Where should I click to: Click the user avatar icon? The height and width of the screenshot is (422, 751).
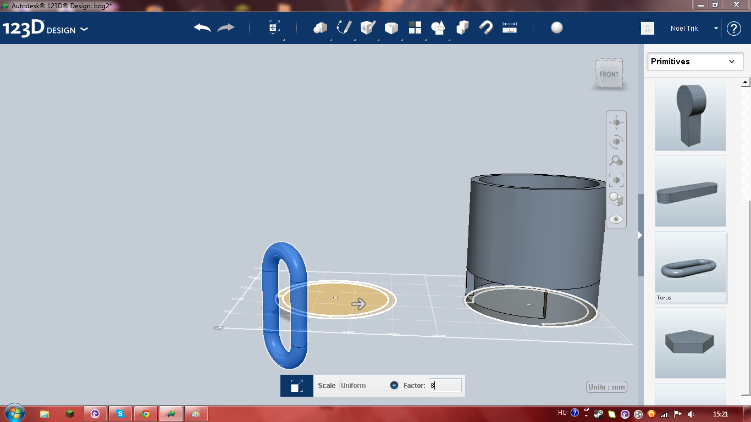(648, 28)
